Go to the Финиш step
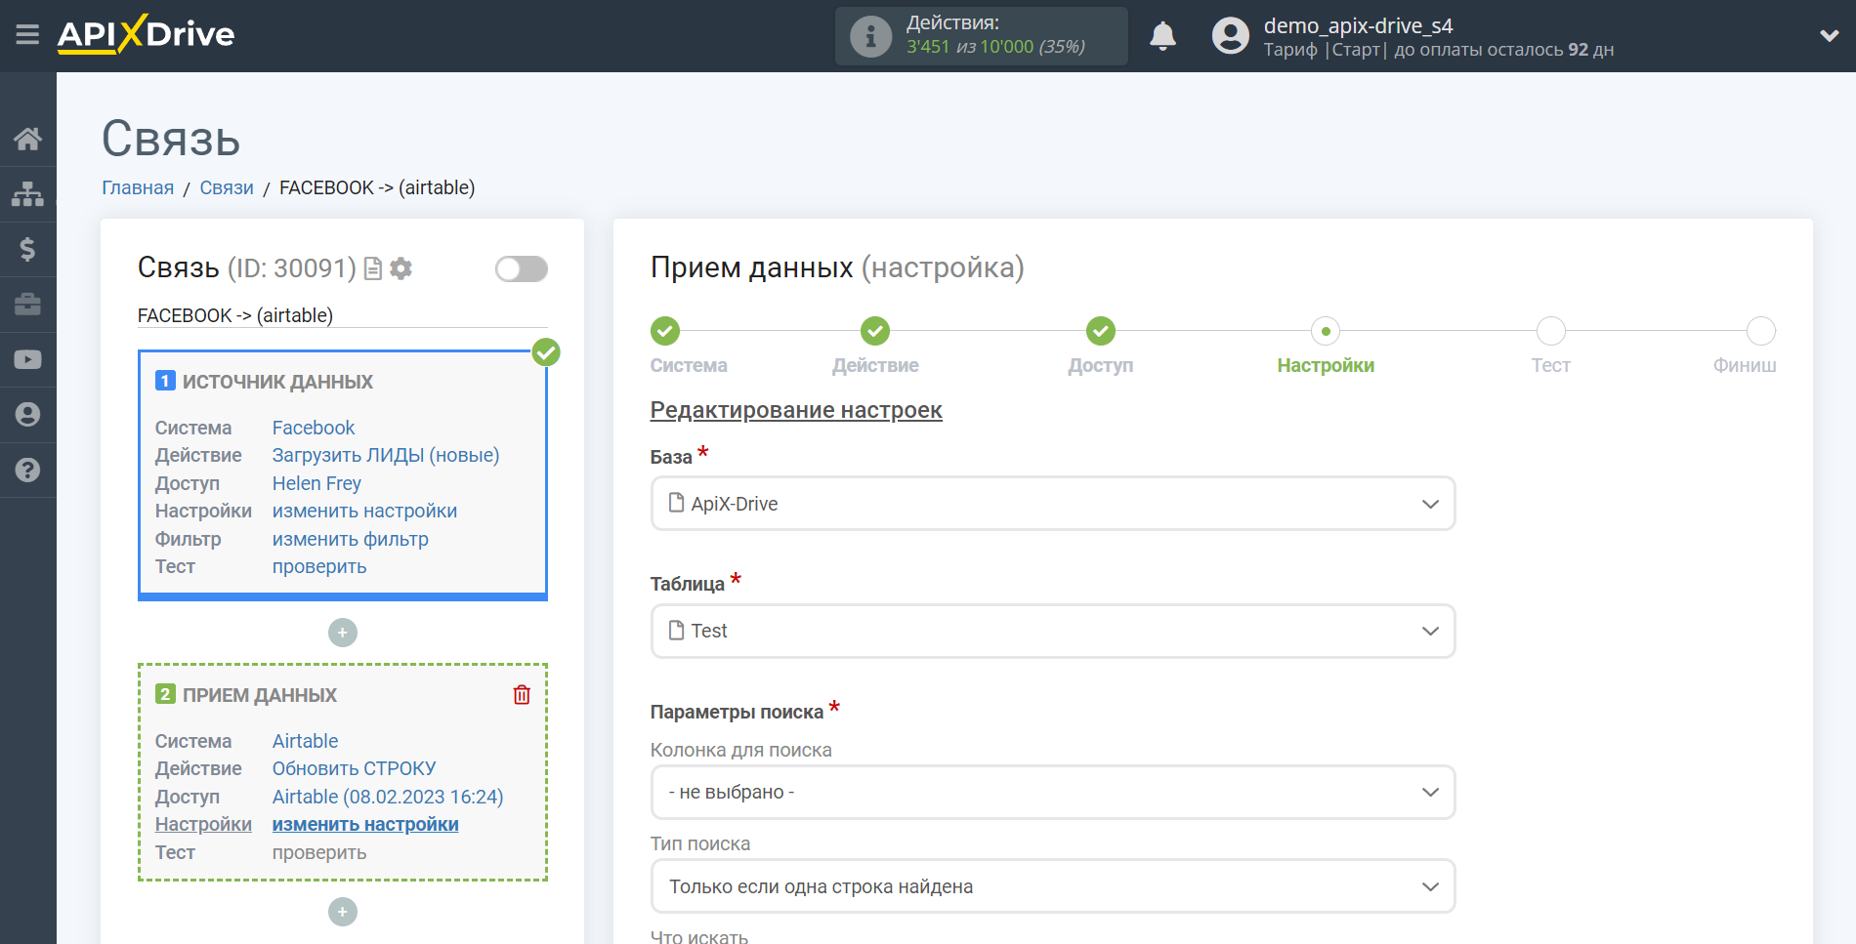1856x944 pixels. pos(1761,331)
